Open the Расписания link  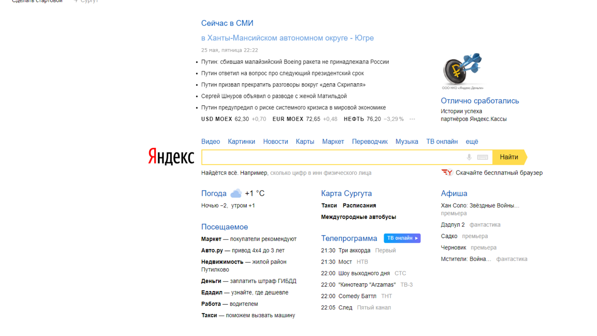pos(359,206)
